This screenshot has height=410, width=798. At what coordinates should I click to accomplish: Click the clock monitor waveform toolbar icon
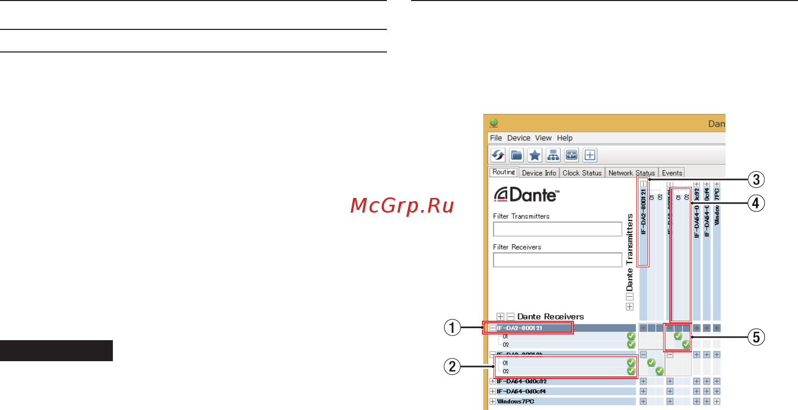571,155
